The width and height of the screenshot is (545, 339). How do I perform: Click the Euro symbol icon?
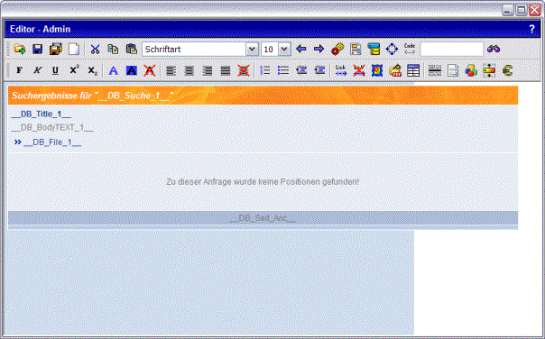(507, 71)
